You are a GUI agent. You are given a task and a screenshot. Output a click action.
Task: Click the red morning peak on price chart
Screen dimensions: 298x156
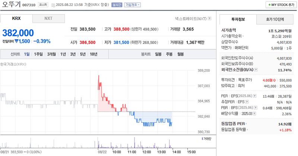click(99, 76)
